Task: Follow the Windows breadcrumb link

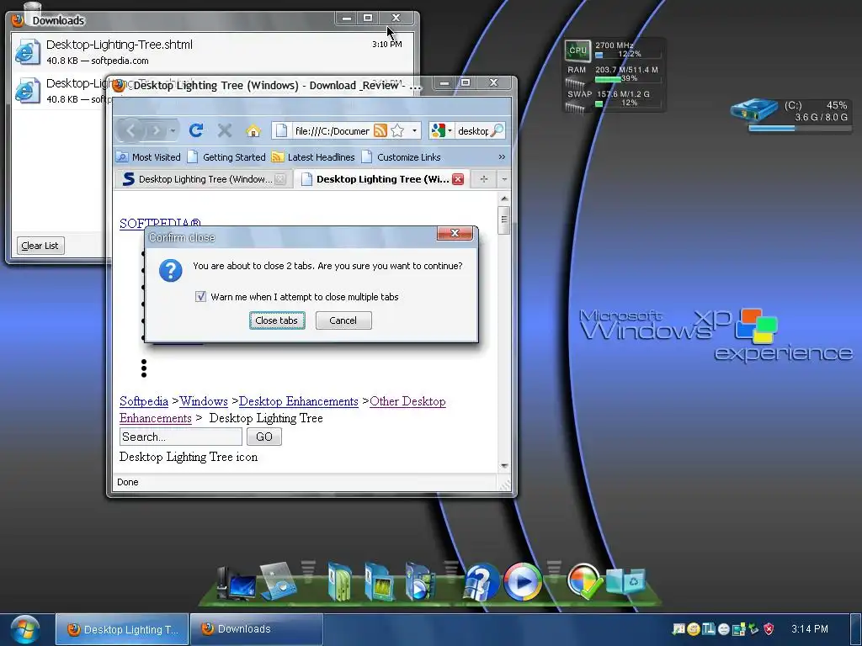Action: click(x=204, y=401)
